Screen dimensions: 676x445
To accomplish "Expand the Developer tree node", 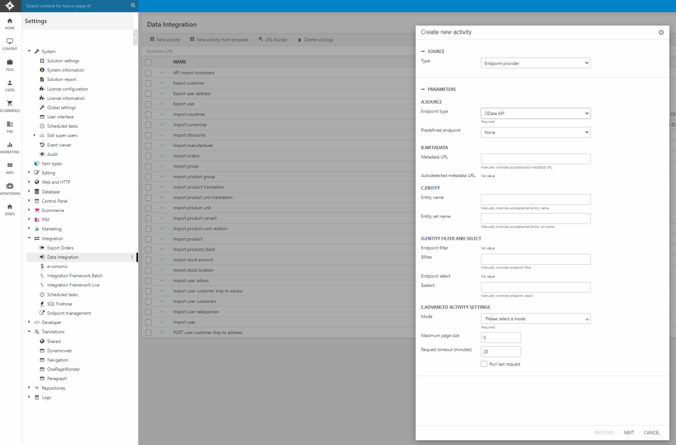I will pyautogui.click(x=30, y=322).
